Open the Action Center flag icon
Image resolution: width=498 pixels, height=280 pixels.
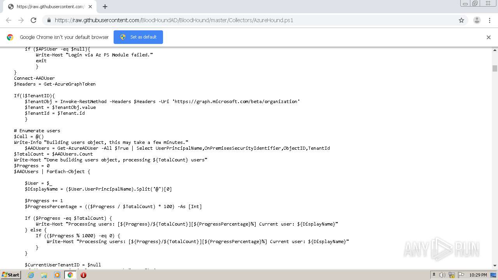461,275
